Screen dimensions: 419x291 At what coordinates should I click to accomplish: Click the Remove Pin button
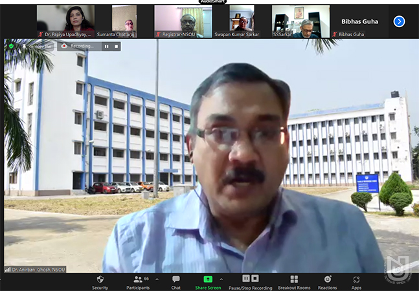click(37, 47)
